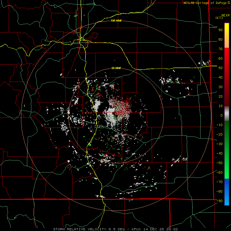
Task: Click the -80 value on velocity scale
Action: click(x=219, y=191)
